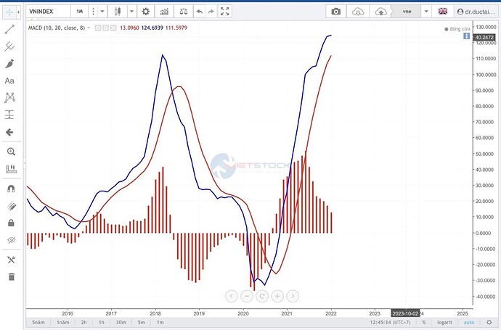Select the 1năm date range
Viewport: 501px width, 330px height.
pos(63,322)
